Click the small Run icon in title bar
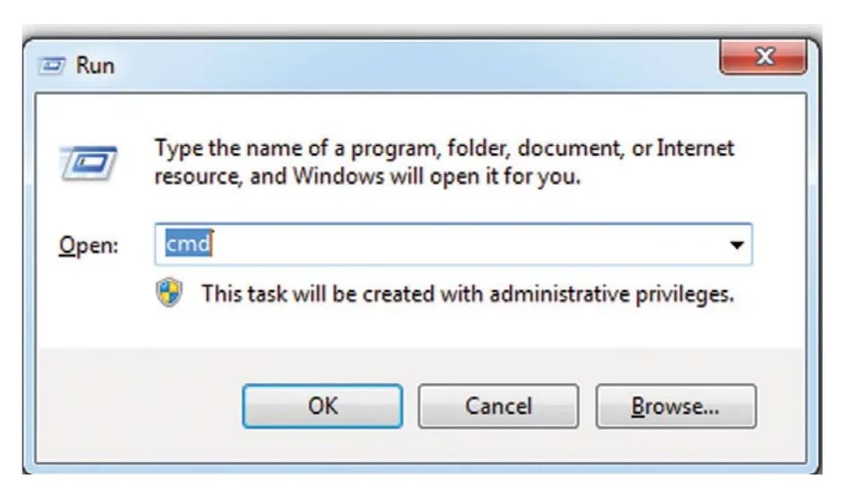Screen dimensions: 845x488 [52, 65]
